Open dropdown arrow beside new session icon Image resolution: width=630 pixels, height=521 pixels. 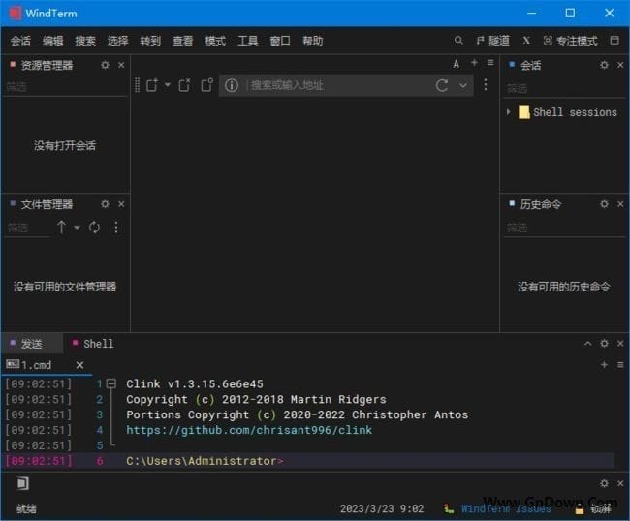(x=168, y=85)
